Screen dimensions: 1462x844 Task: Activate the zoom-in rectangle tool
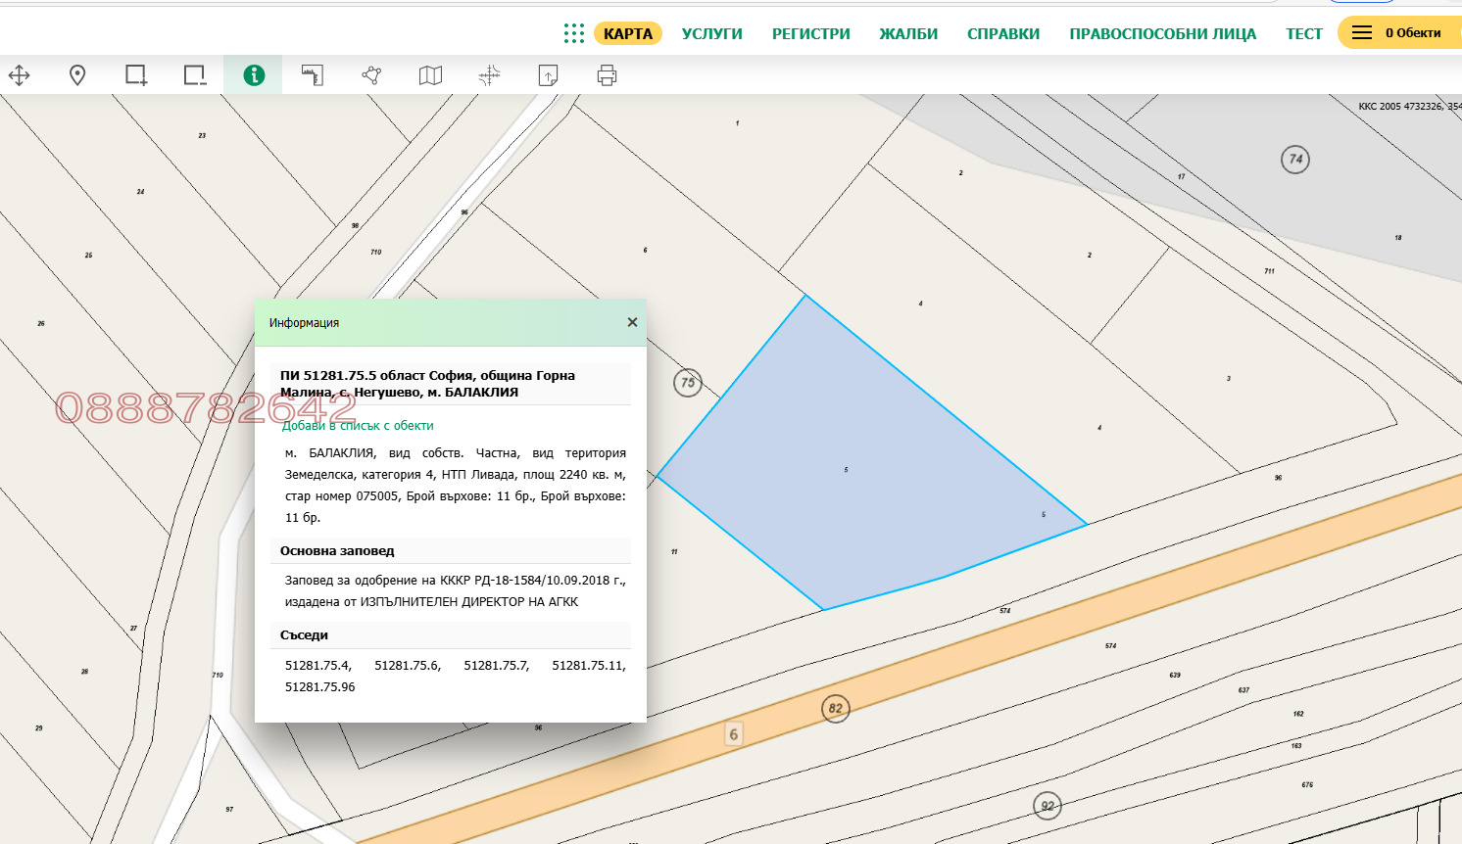coord(136,75)
